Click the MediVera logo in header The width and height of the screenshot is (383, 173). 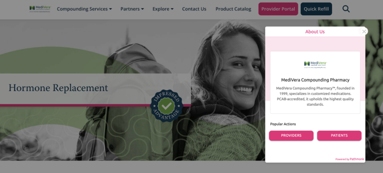point(40,9)
